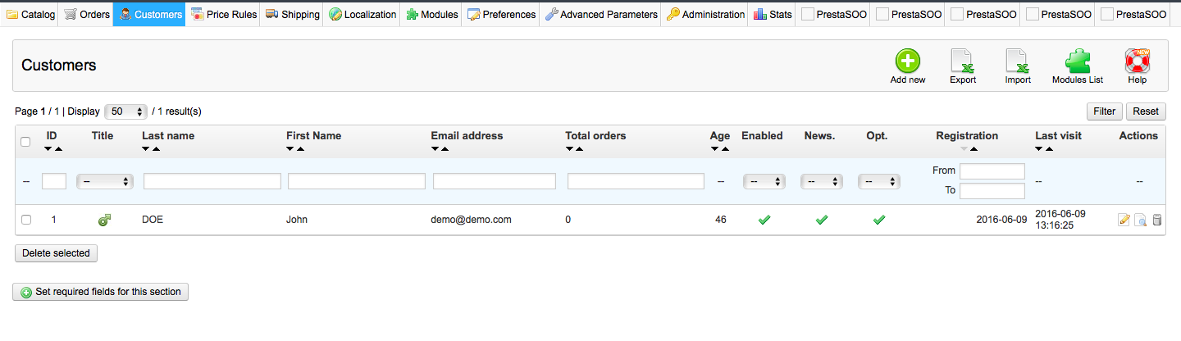Click the email demo@demo.com cell
The height and width of the screenshot is (341, 1181).
tap(471, 220)
